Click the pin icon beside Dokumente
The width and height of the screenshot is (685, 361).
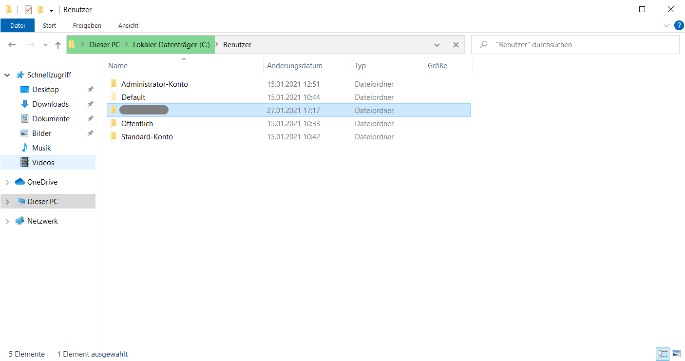[x=90, y=119]
